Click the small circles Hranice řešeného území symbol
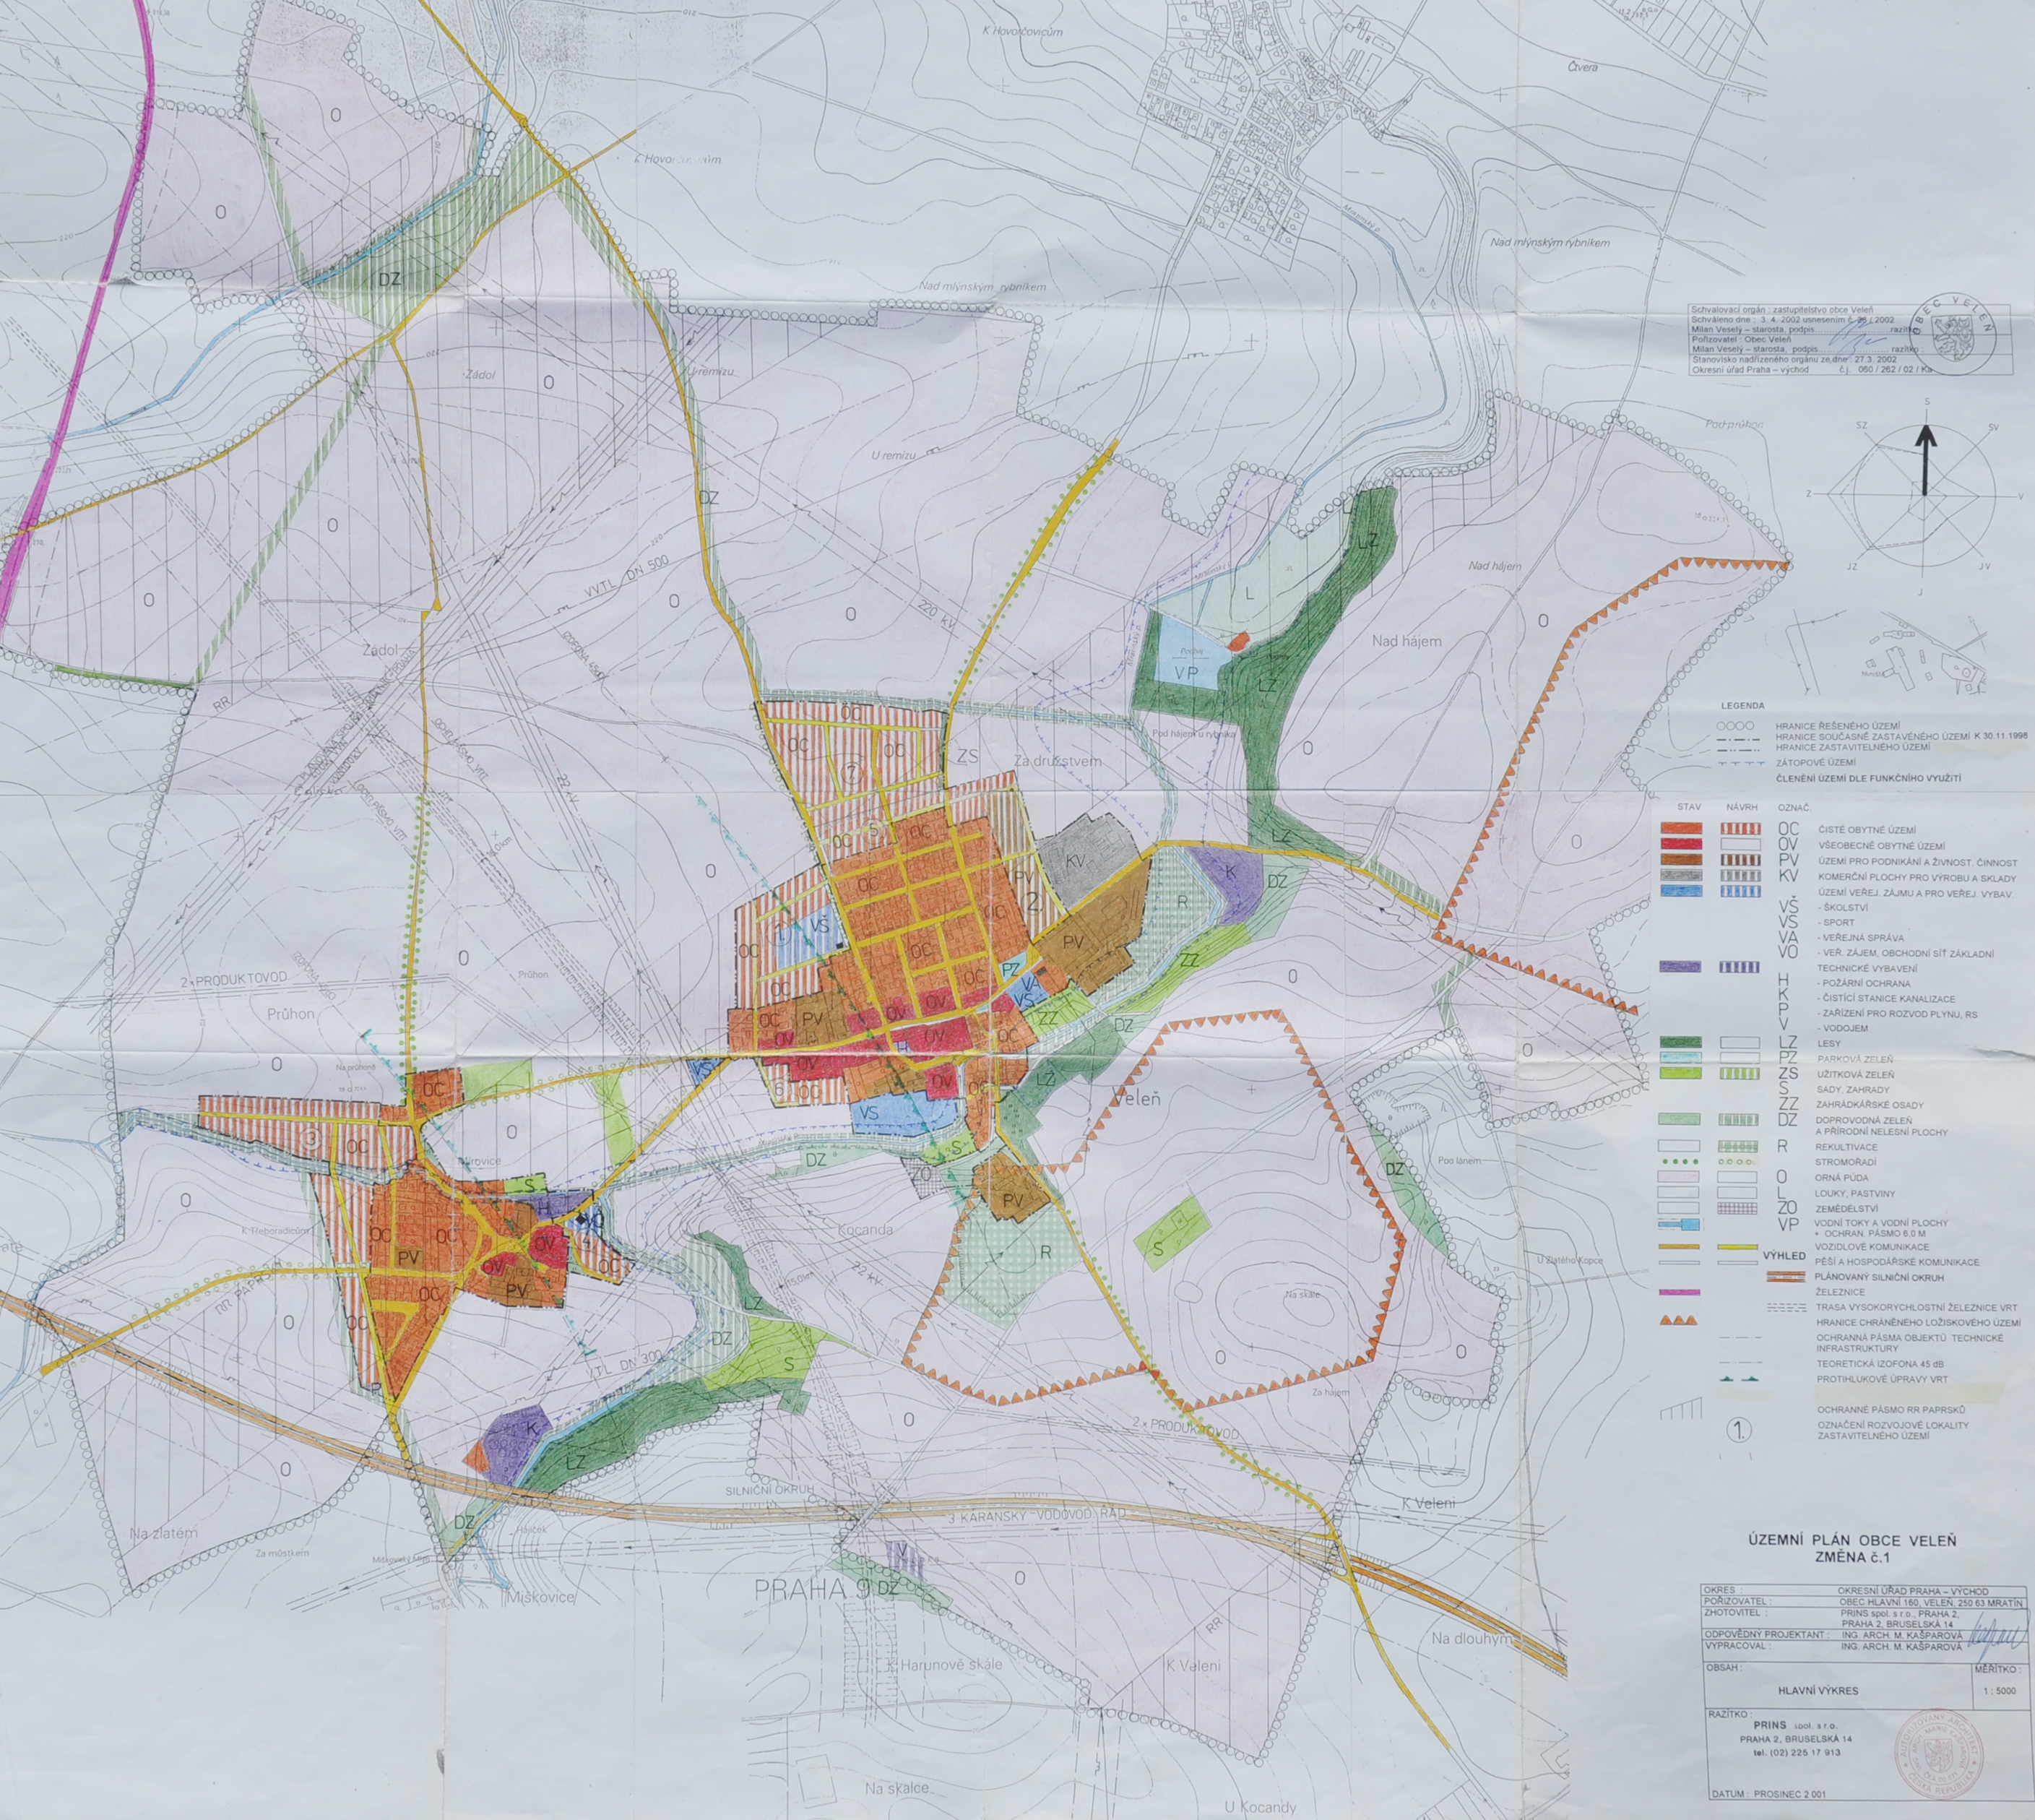The width and height of the screenshot is (2035, 1820). 1735,726
